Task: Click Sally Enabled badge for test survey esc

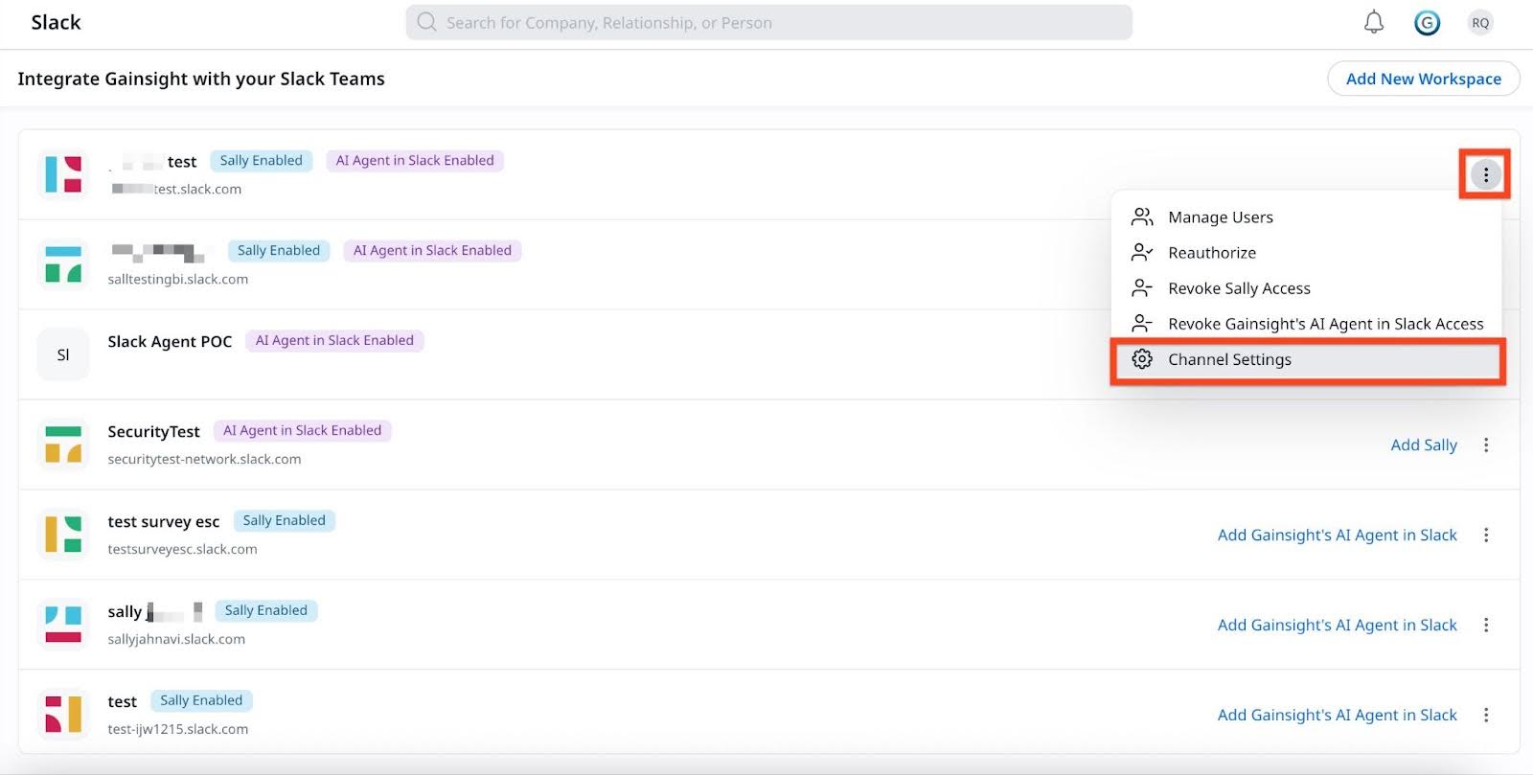Action: coord(284,521)
